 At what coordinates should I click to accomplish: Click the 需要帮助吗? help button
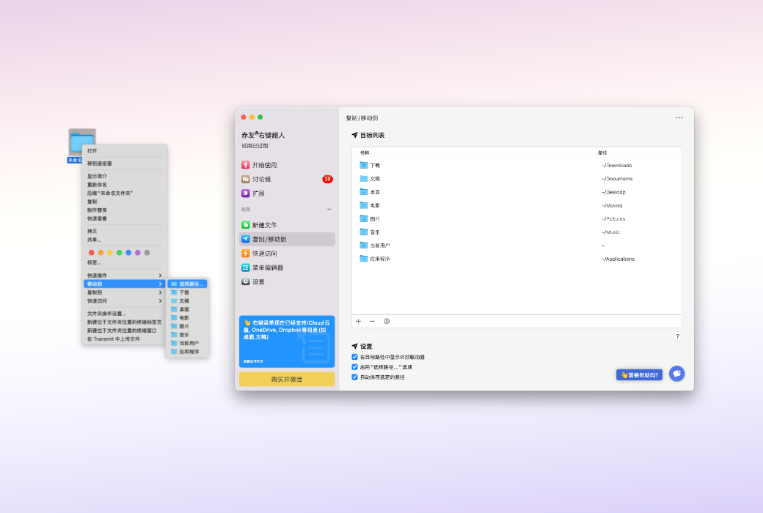click(640, 375)
